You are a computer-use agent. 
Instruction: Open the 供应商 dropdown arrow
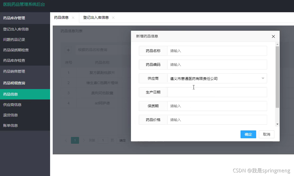tap(263, 78)
